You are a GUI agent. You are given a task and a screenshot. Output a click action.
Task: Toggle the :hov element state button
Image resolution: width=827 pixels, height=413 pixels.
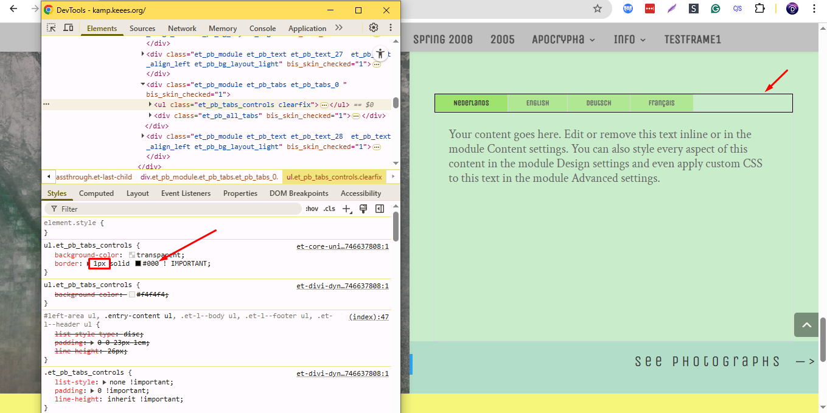tap(312, 209)
